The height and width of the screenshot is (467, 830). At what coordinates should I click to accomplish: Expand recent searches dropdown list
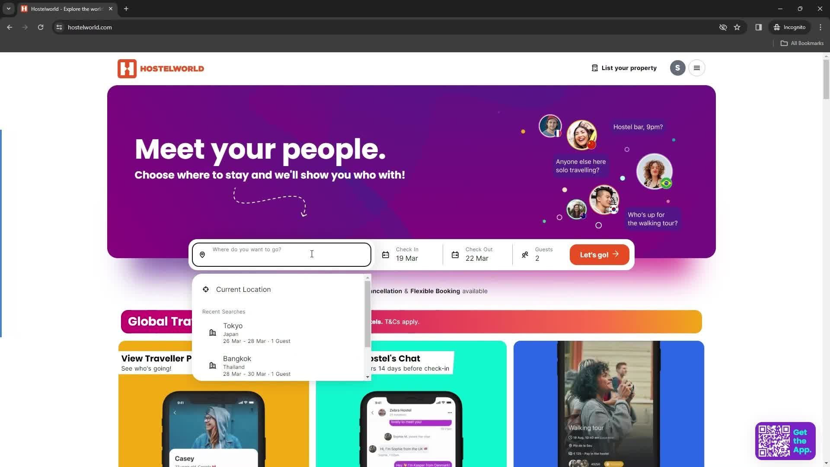click(x=367, y=377)
